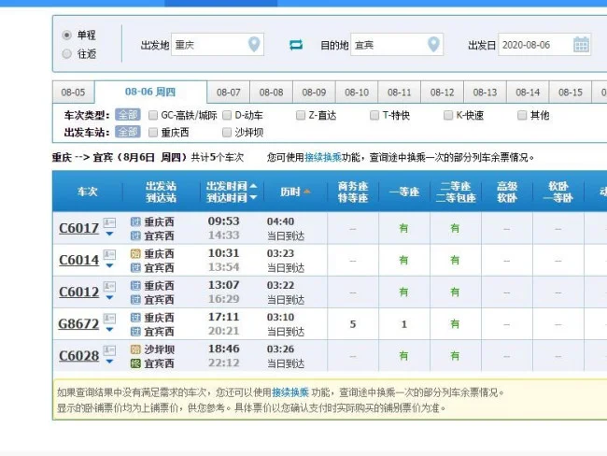Click the departure station badge for C6017
This screenshot has width=607, height=456.
point(135,221)
